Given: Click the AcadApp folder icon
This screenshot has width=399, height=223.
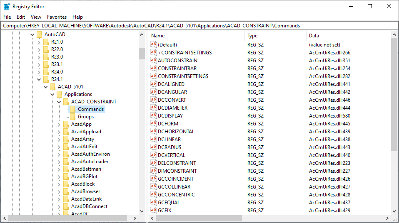Looking at the screenshot, I should point(66,124).
